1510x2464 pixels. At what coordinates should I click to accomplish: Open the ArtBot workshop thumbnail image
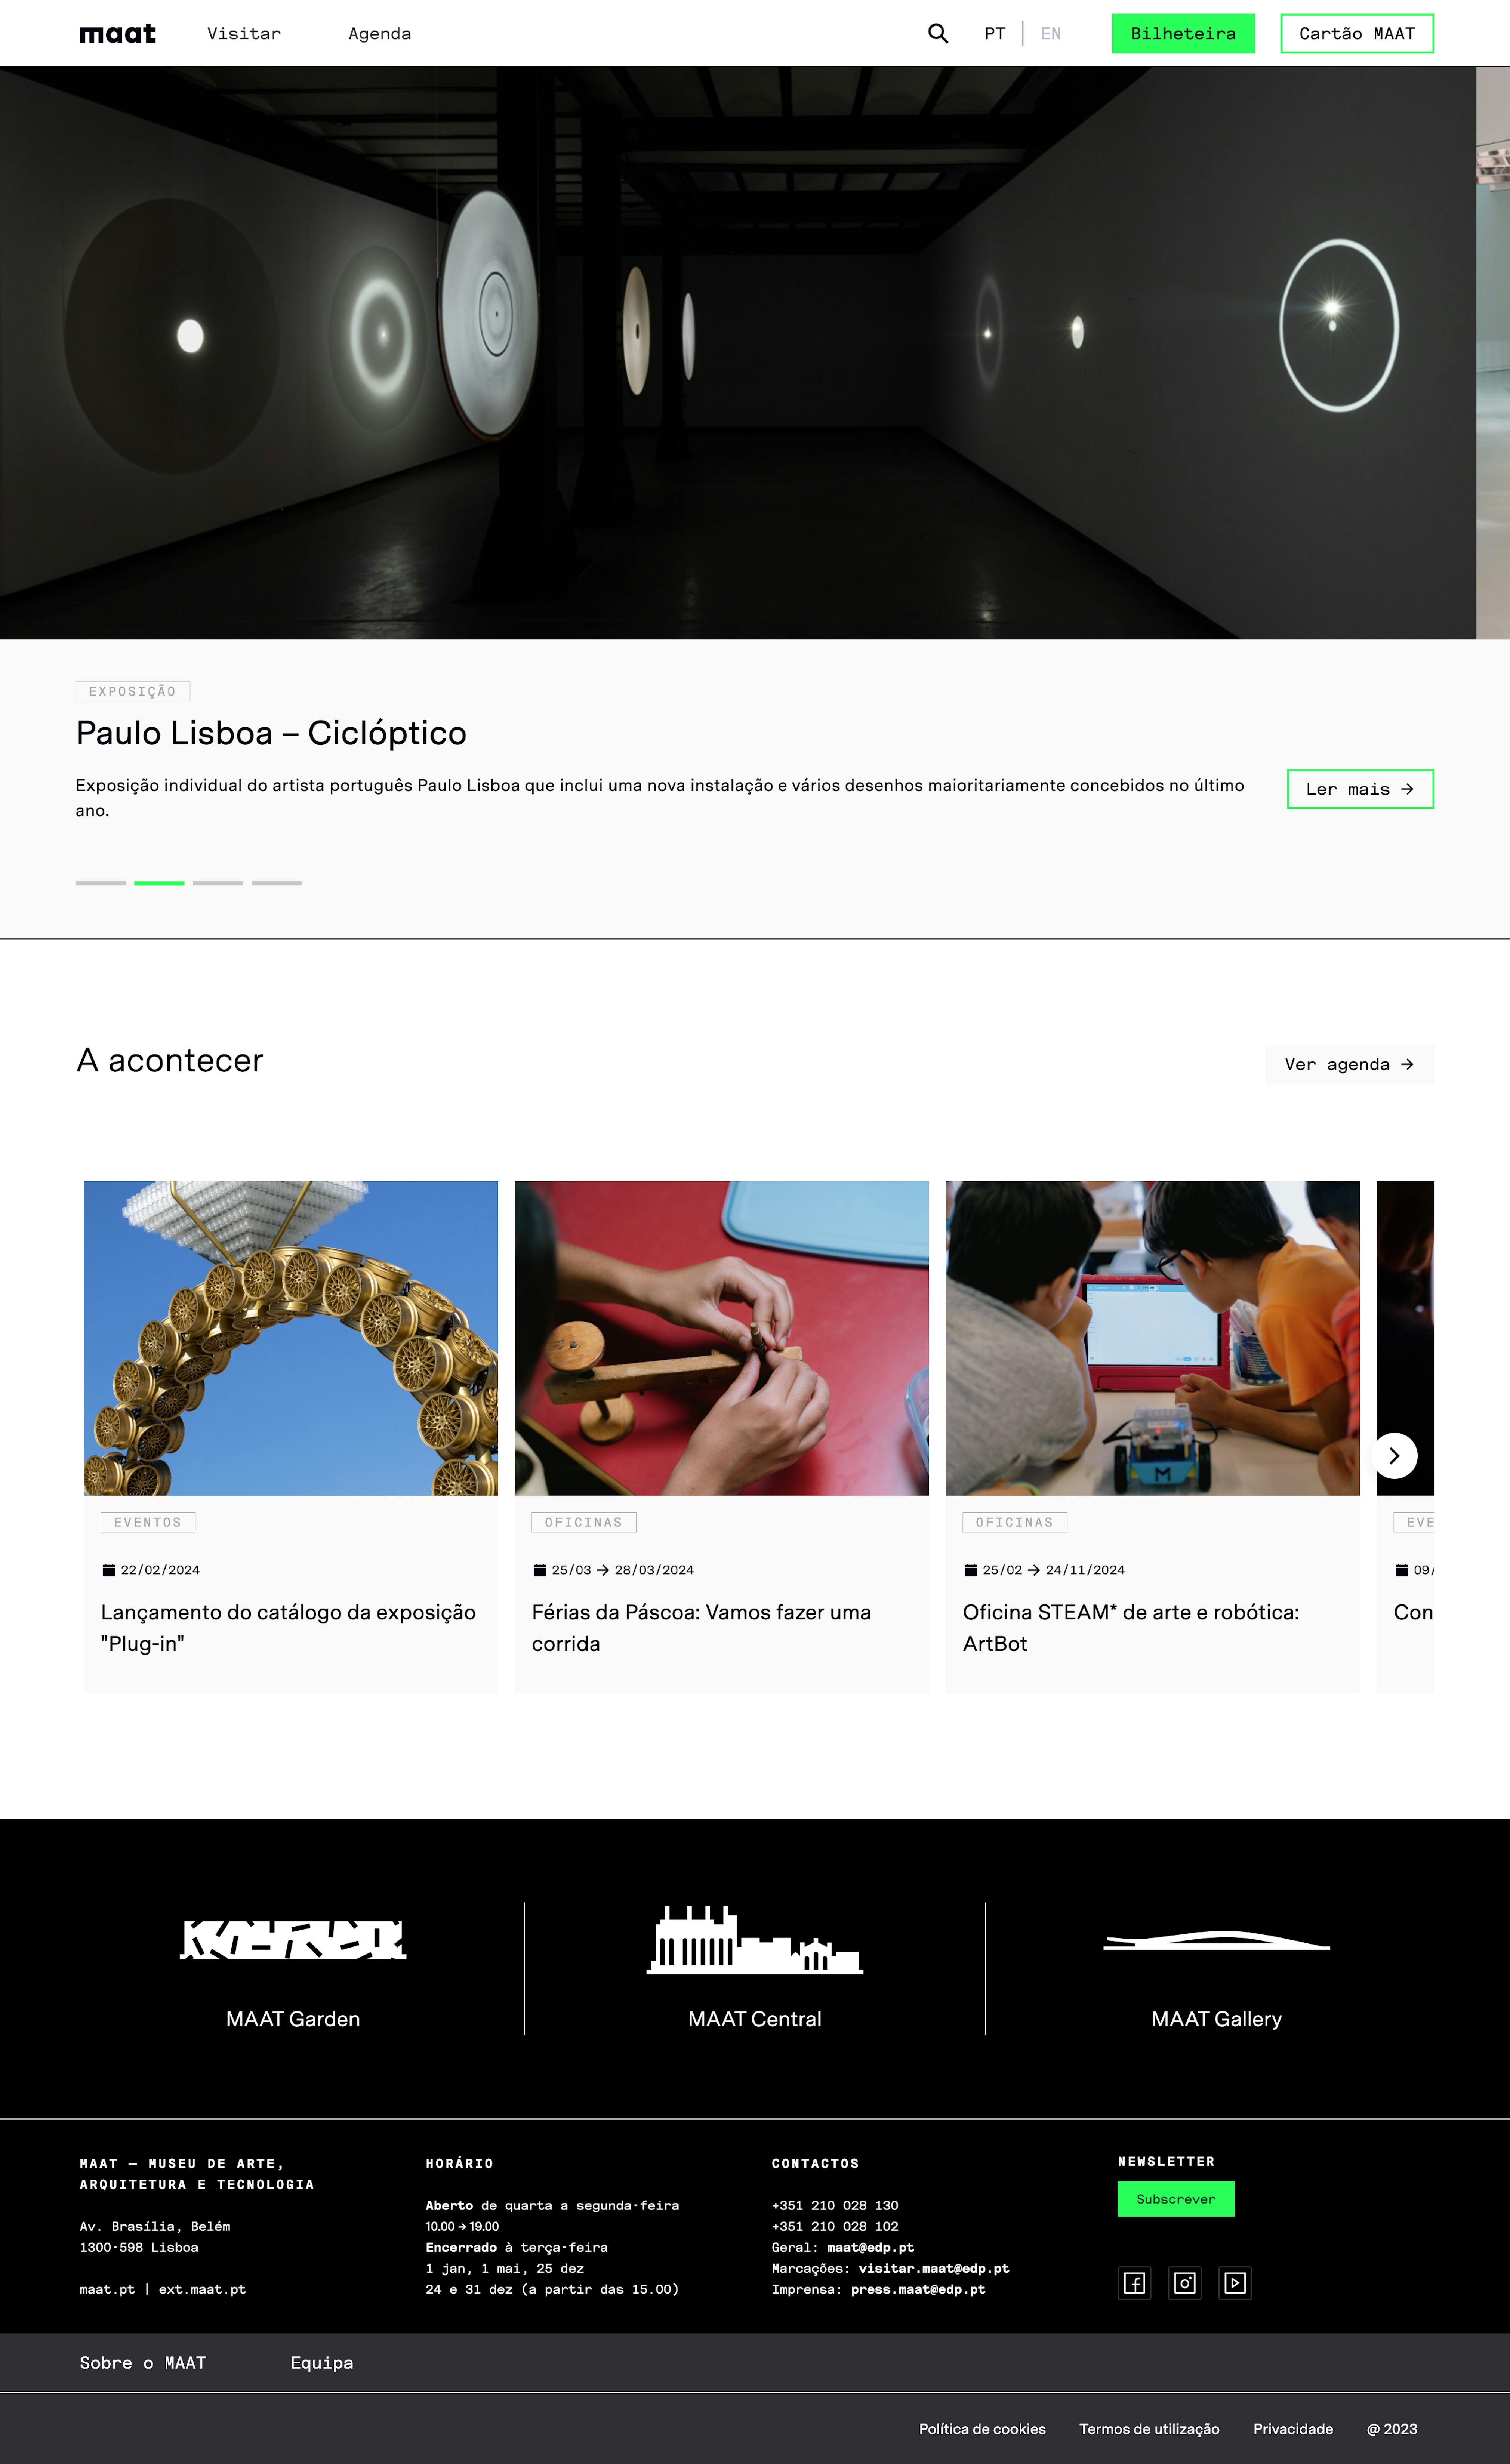(1152, 1338)
